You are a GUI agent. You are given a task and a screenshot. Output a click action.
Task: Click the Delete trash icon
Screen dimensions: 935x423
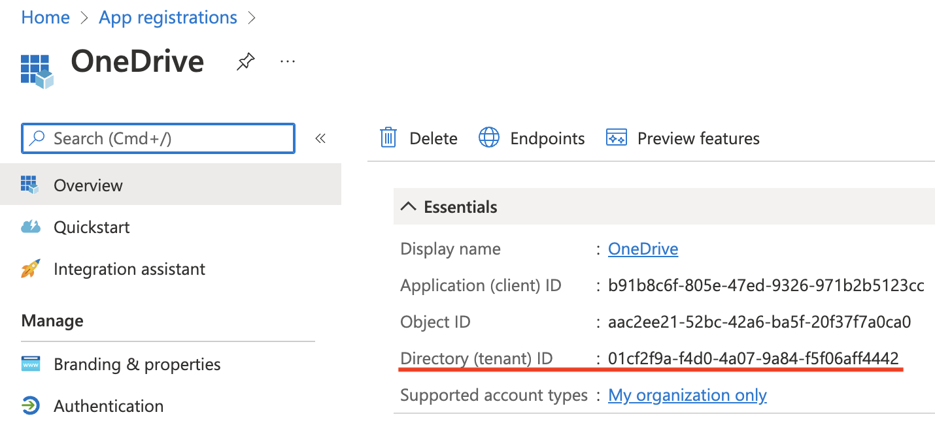(x=388, y=138)
